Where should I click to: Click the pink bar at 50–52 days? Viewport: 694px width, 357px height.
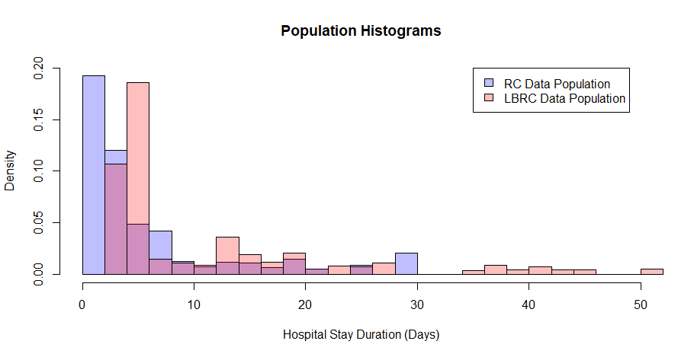[652, 271]
